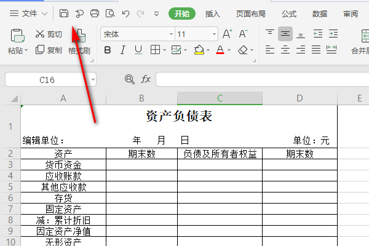This screenshot has width=369, height=246.
Task: Toggle Underline formatting
Action: (138, 50)
